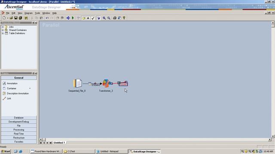275x154 pixels.
Task: Click canvas vertical scrollbar down arrow
Action: (x=273, y=136)
